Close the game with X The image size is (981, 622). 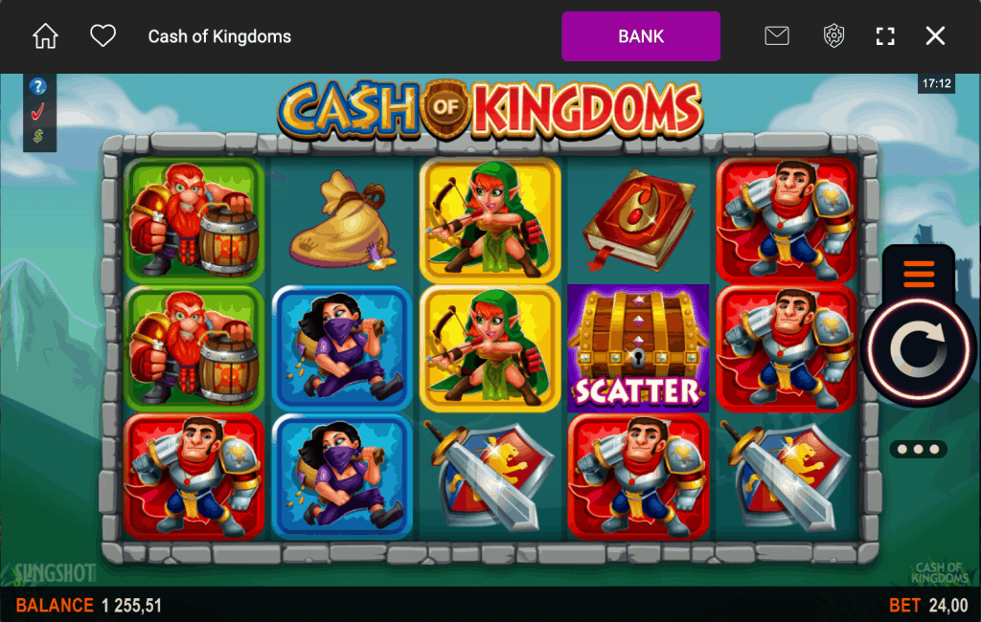tap(935, 35)
